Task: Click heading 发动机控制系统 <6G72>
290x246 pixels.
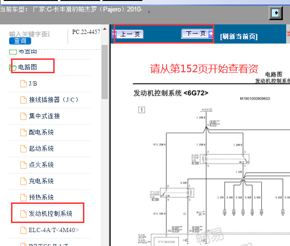Action: point(171,93)
